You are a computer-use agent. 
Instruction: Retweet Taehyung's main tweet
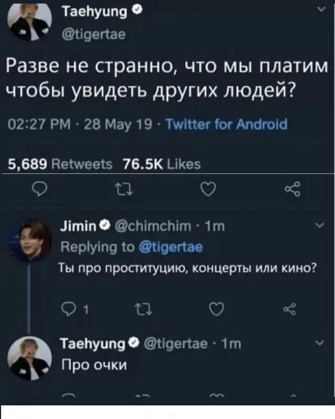click(120, 188)
